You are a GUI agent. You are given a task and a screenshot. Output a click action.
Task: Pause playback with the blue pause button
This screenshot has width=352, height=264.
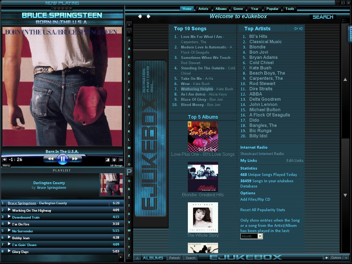(63, 159)
